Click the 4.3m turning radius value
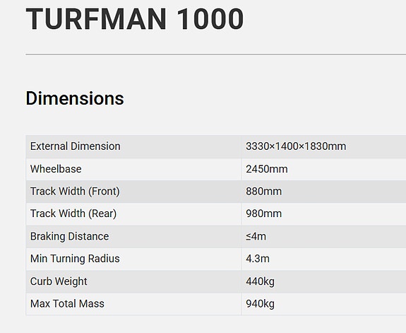This screenshot has height=333, width=406. pos(258,259)
